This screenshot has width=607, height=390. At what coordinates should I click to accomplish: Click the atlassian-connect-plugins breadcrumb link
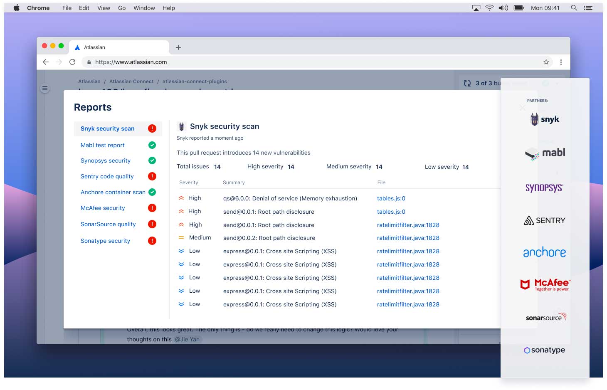[x=195, y=81]
